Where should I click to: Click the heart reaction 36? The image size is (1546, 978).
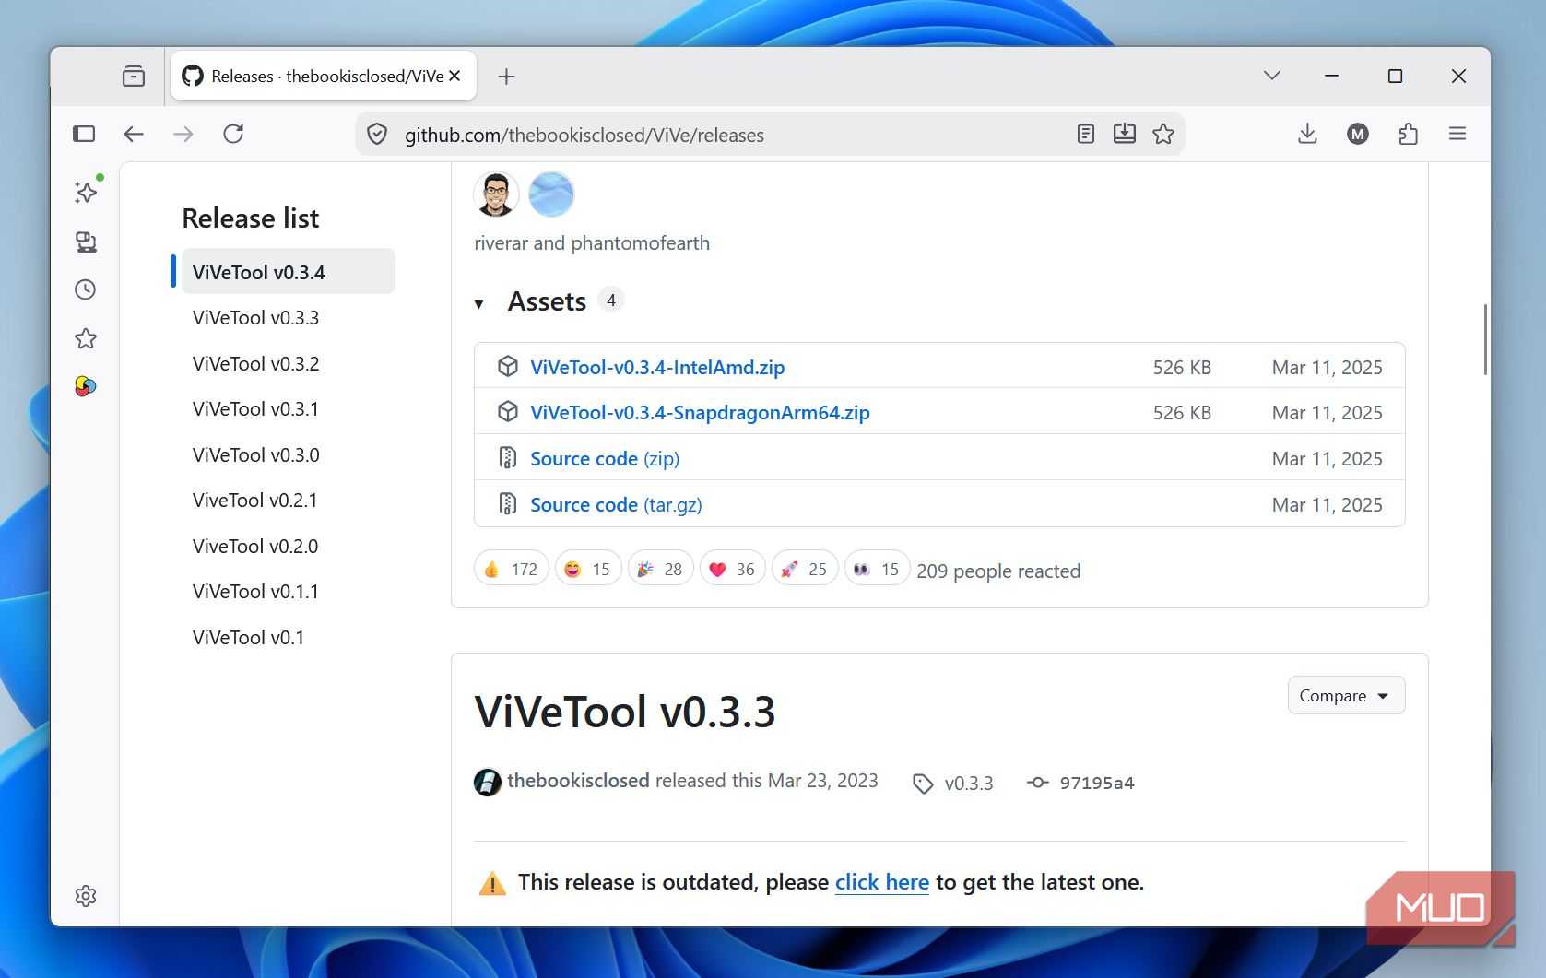(733, 569)
